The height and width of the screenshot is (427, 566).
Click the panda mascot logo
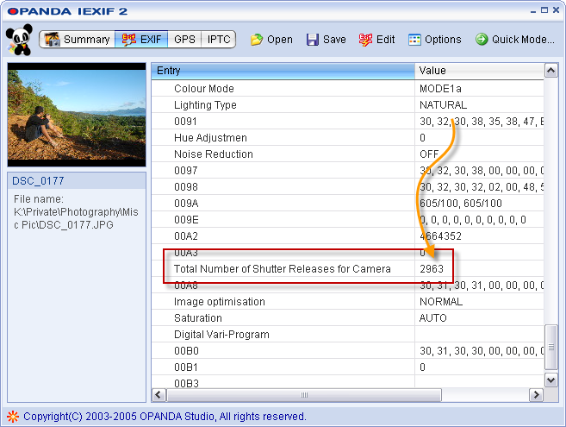[x=19, y=40]
